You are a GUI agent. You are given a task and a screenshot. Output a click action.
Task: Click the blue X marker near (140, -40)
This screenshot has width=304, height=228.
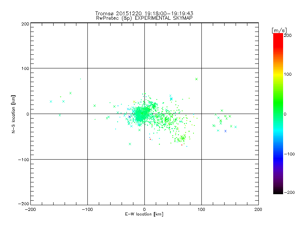(x=225, y=131)
